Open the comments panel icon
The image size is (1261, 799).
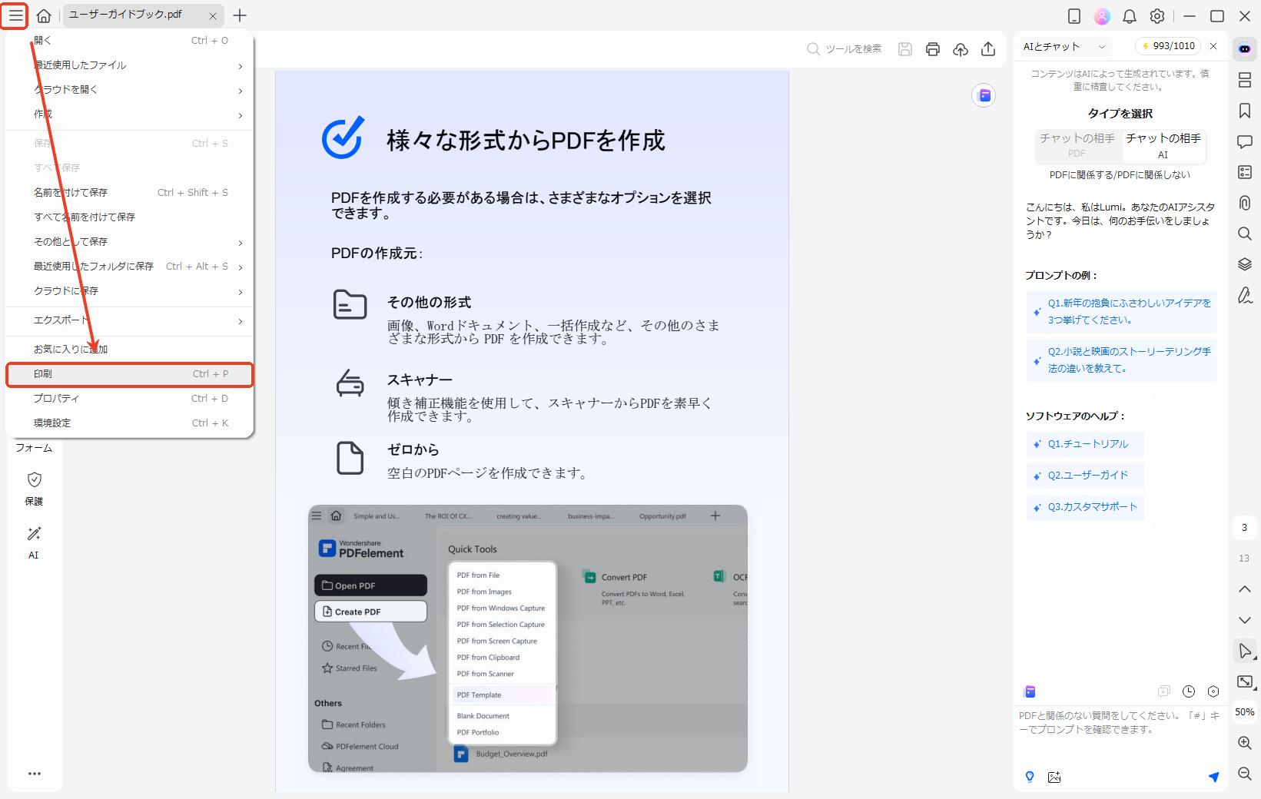pos(1245,141)
